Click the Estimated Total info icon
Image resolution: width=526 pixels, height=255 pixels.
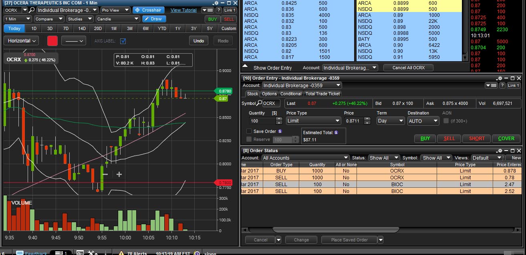336,133
